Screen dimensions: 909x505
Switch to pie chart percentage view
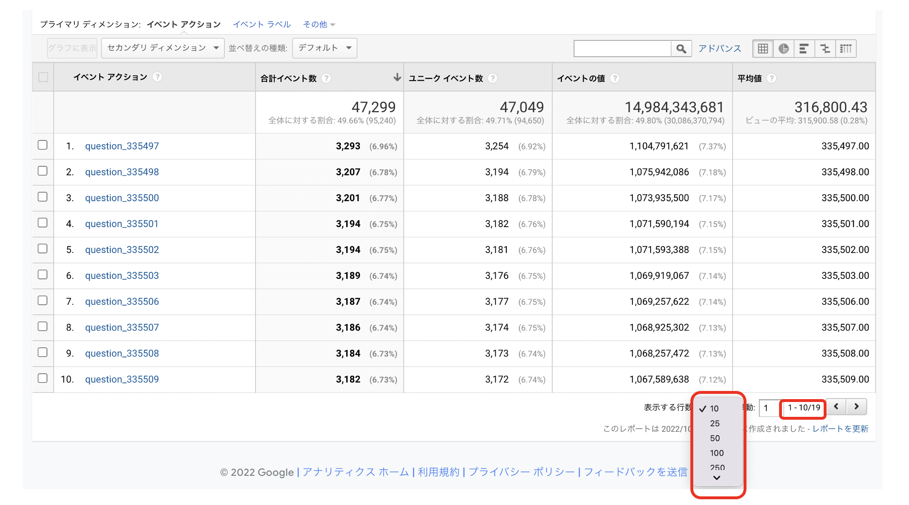[783, 48]
